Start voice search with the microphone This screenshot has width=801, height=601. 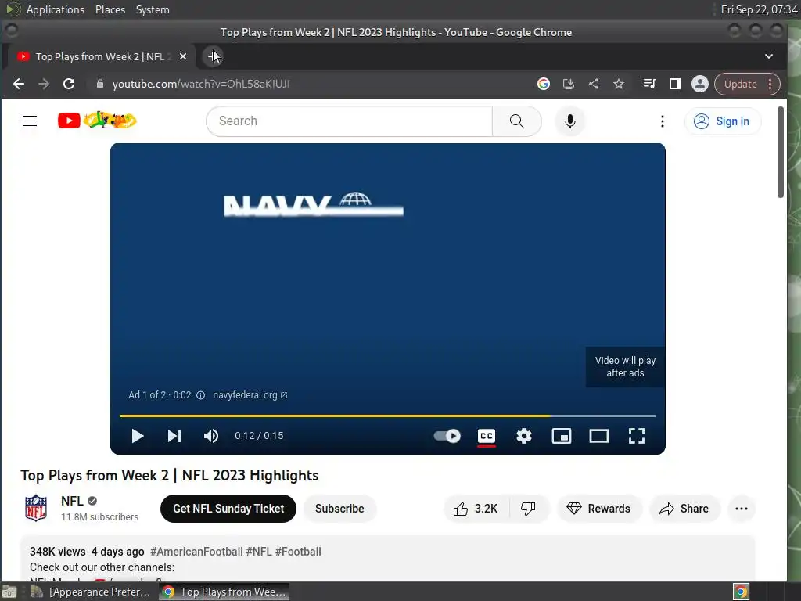coord(570,121)
